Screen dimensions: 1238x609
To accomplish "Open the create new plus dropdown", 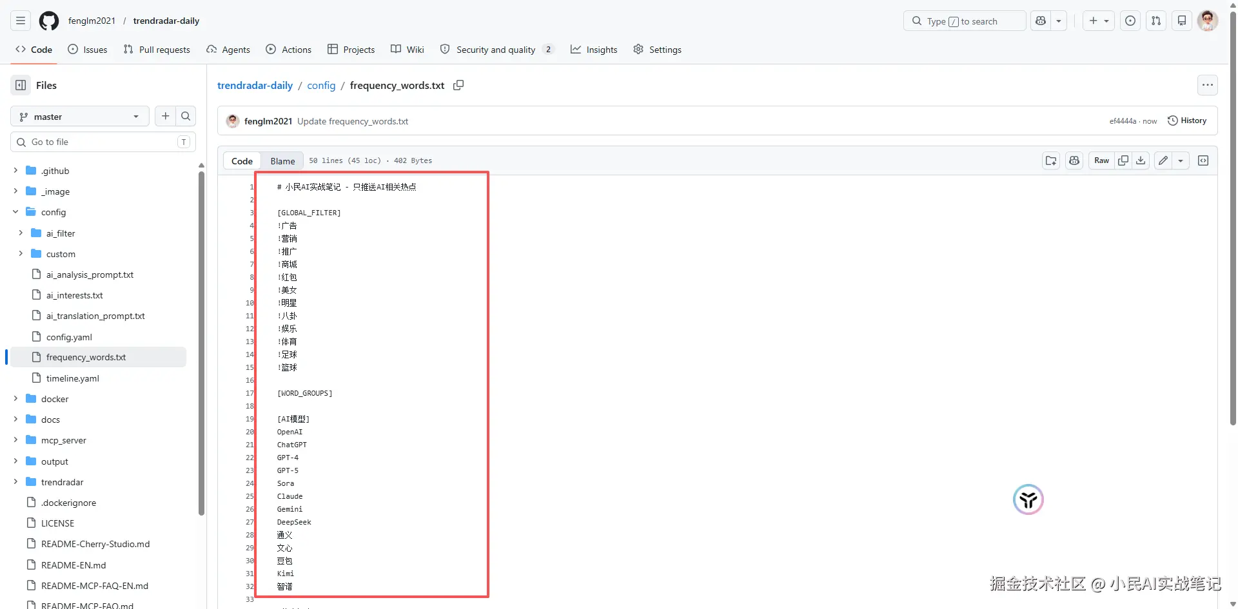I will pyautogui.click(x=1099, y=21).
